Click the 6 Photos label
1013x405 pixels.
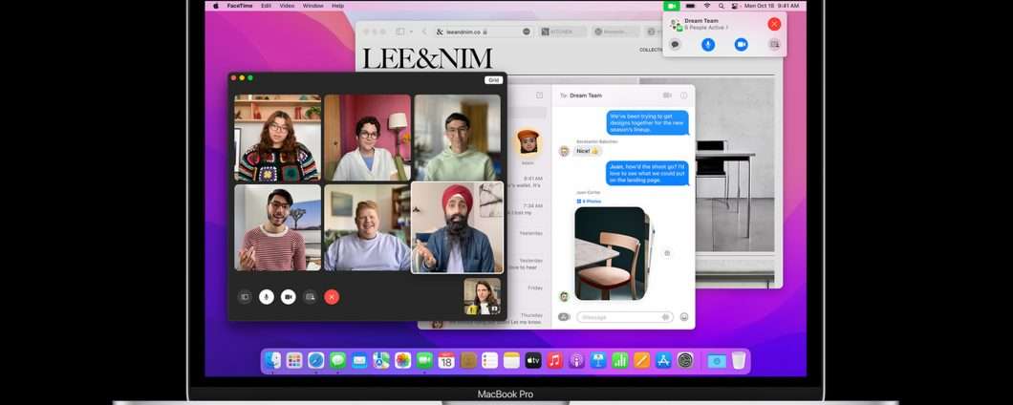590,202
